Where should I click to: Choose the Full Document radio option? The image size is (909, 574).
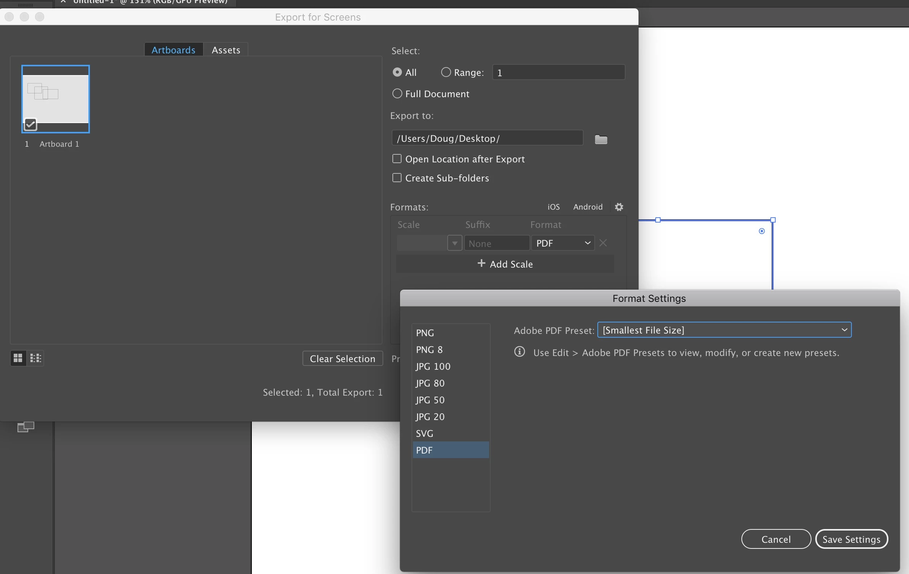coord(397,93)
